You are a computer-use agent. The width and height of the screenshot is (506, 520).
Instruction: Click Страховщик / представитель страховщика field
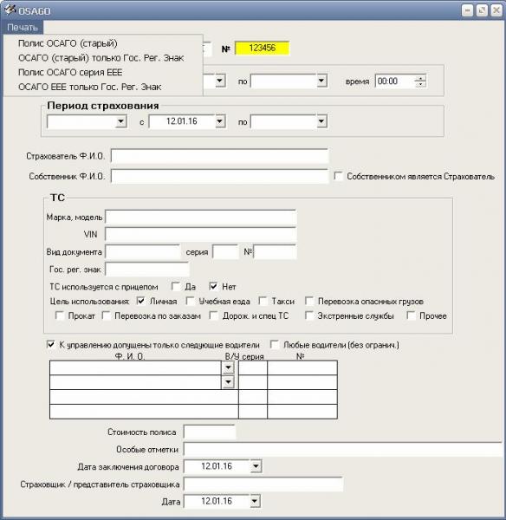click(263, 484)
